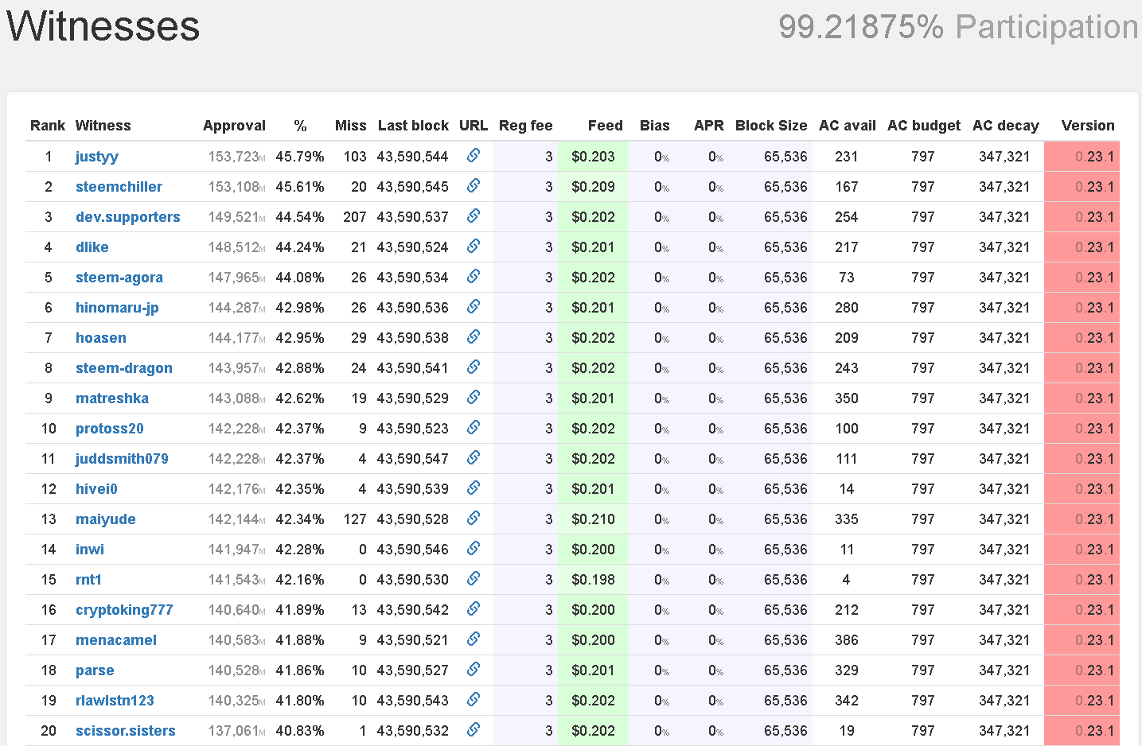The height and width of the screenshot is (746, 1142).
Task: Click the red version cell for justyy
Action: click(x=1082, y=157)
